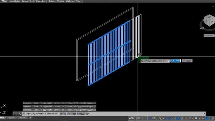Open Unnamed UCS dropdown below ViewCube
Screen dimensions: 215x121
(209, 36)
